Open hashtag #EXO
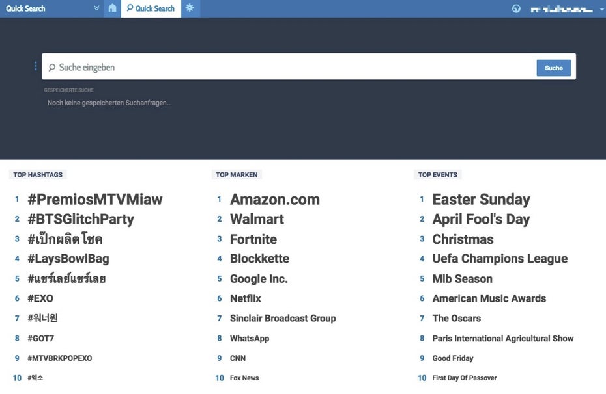The image size is (606, 394). point(40,298)
